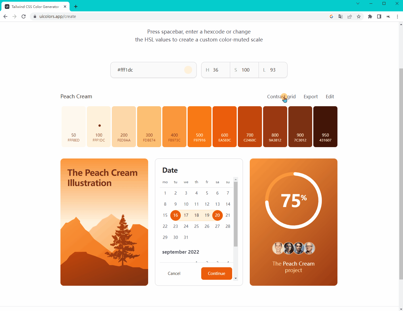Click the share page icon in address bar
The height and width of the screenshot is (311, 403).
click(x=350, y=16)
